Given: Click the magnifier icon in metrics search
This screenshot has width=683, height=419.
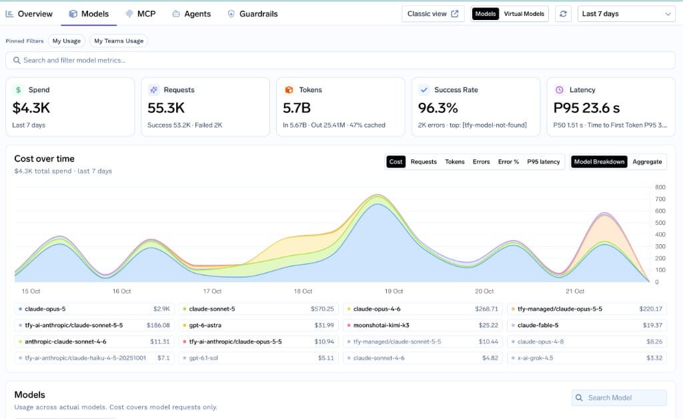Looking at the screenshot, I should tap(17, 60).
